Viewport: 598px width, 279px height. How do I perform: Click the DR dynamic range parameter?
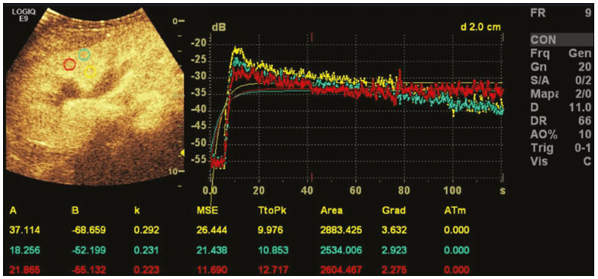[561, 120]
